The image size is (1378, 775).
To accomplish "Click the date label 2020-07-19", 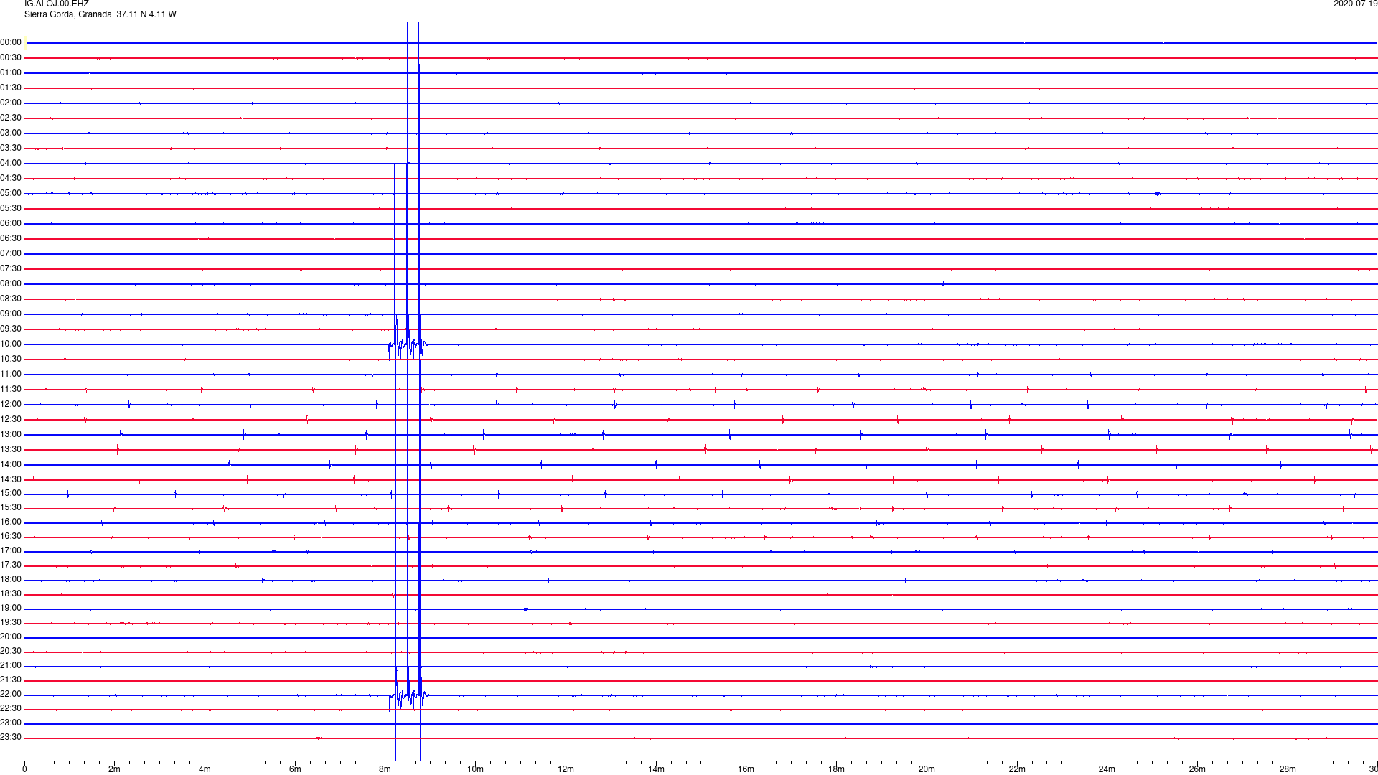I will [1355, 4].
